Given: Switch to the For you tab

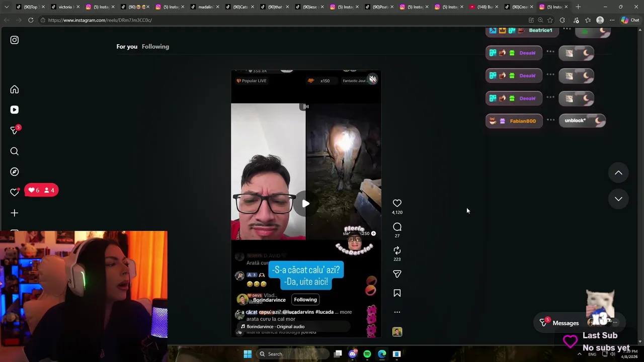Looking at the screenshot, I should coord(127,46).
